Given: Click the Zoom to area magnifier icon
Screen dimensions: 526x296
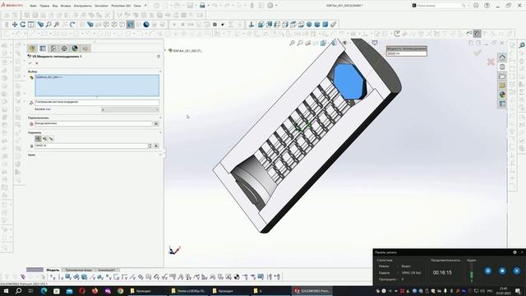Looking at the screenshot, I should pyautogui.click(x=48, y=25).
